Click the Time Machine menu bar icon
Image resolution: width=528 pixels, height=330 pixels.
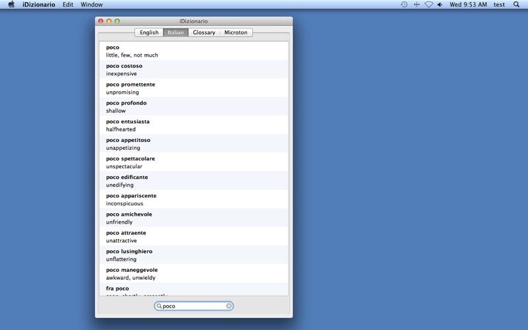click(404, 5)
